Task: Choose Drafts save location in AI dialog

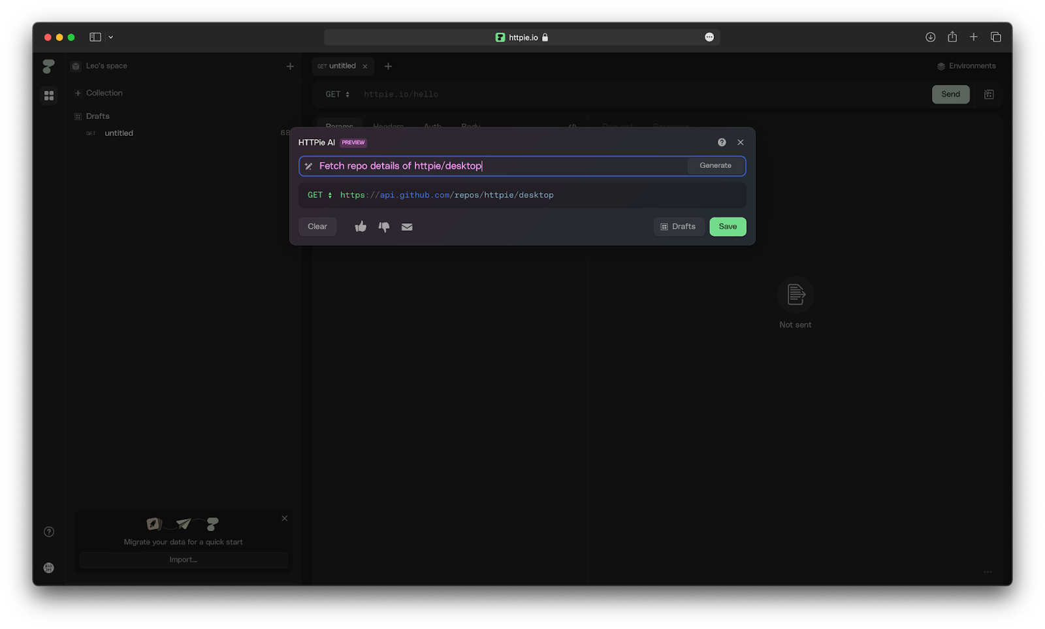Action: point(679,227)
